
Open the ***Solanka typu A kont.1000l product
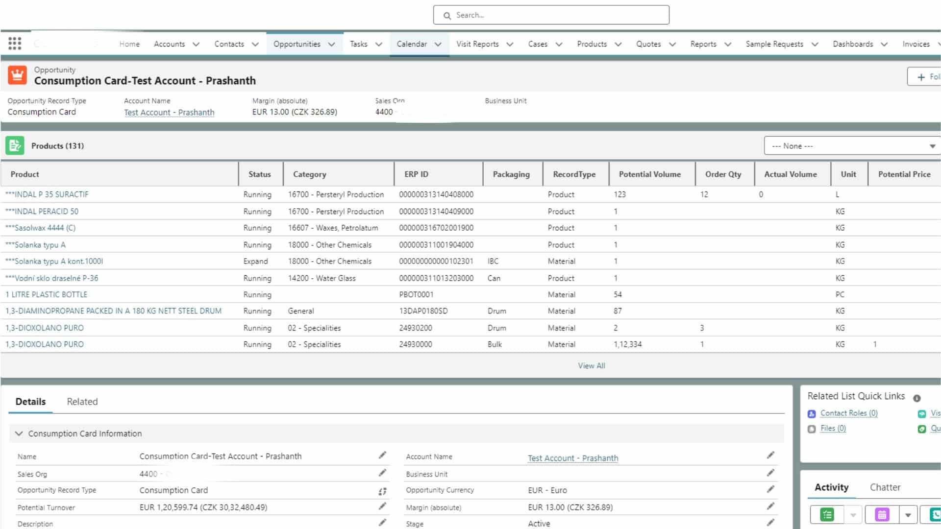[54, 262]
